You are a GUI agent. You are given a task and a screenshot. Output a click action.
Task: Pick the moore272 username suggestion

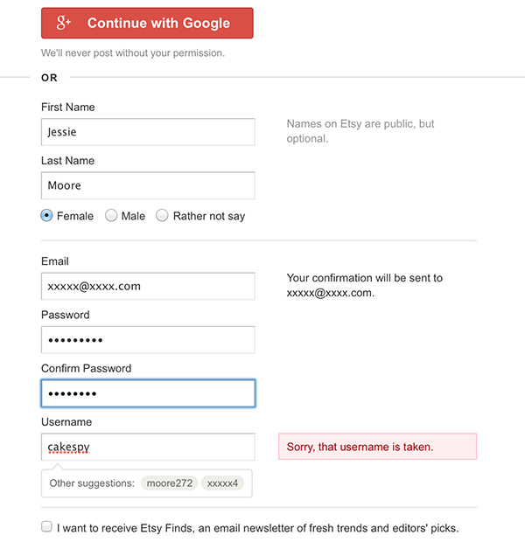pyautogui.click(x=169, y=483)
